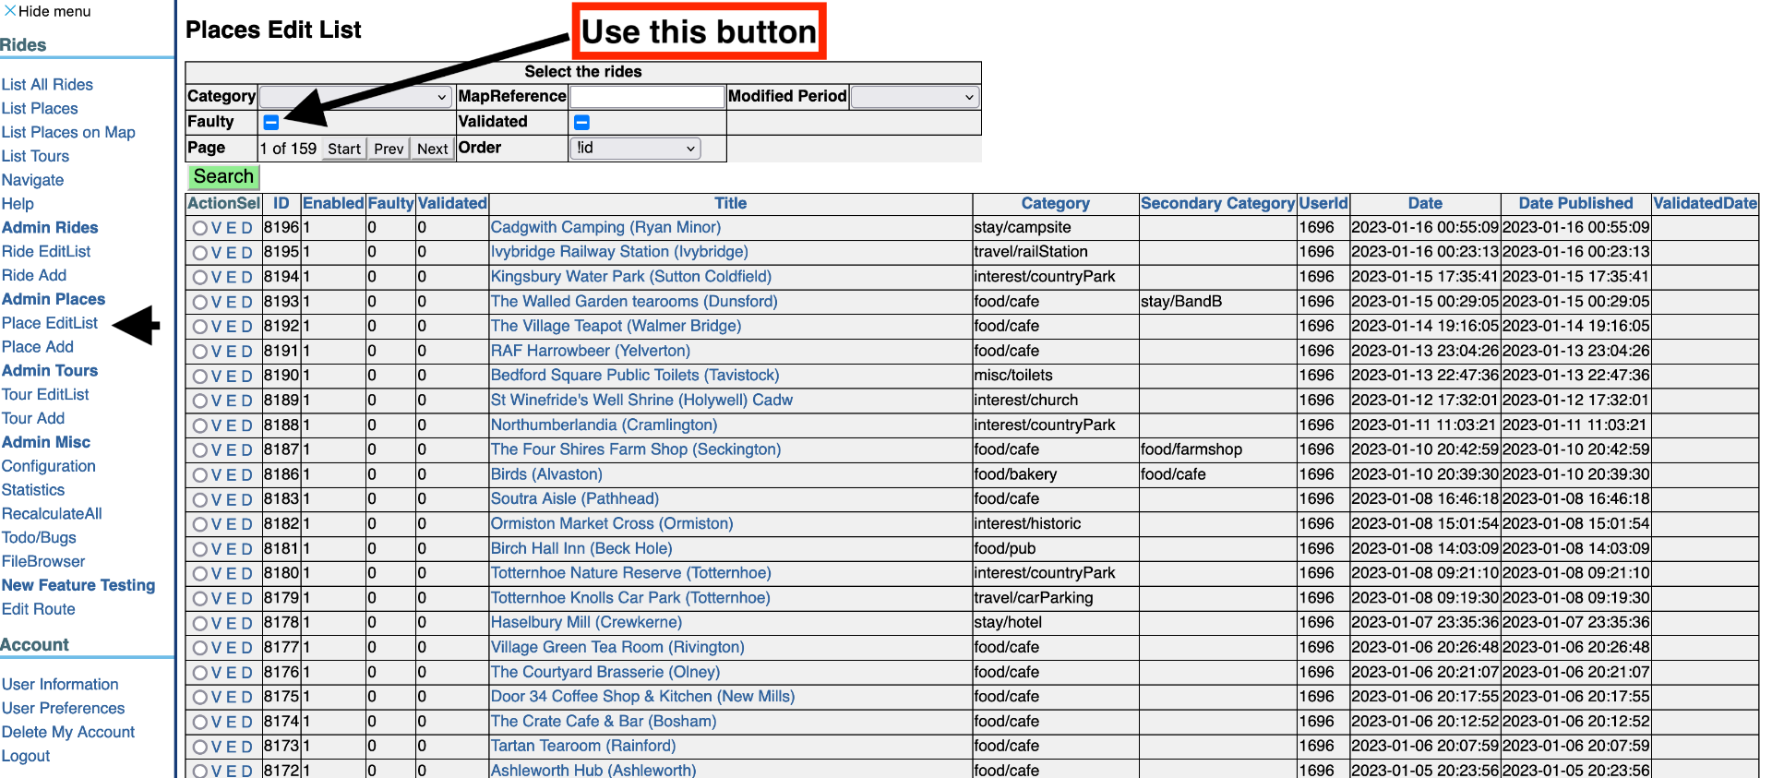
Task: Click E action for place 8193
Action: [x=232, y=302]
